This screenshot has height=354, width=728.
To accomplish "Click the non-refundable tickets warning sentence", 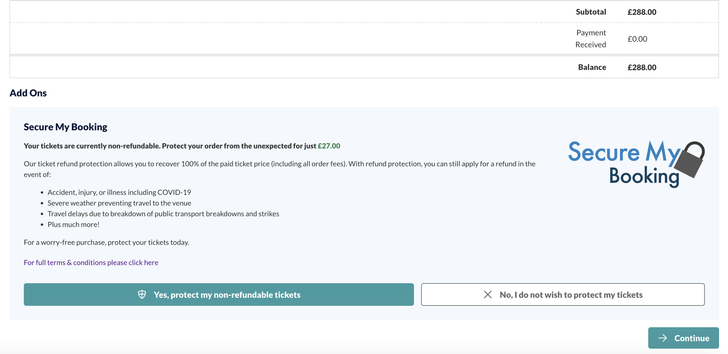I will tap(182, 146).
